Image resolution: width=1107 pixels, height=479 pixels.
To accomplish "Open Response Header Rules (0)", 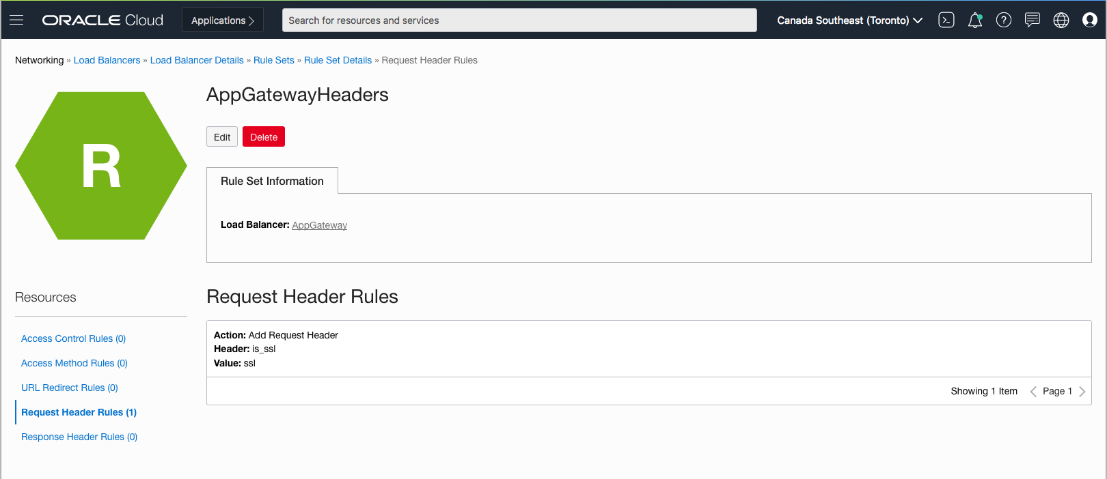I will (x=79, y=437).
